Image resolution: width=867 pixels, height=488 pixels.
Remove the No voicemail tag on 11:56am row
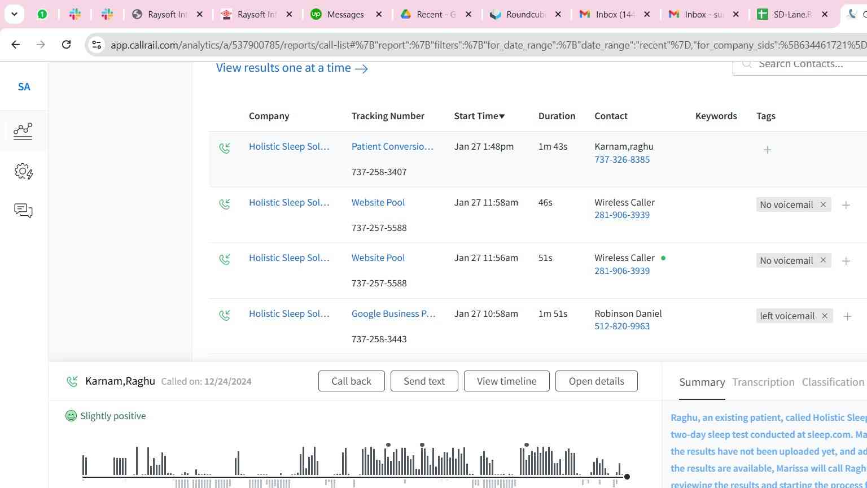pyautogui.click(x=823, y=260)
